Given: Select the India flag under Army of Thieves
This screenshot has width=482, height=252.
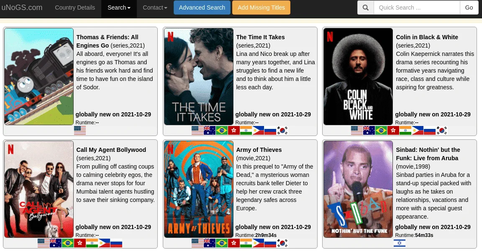Looking at the screenshot, I should (246, 243).
